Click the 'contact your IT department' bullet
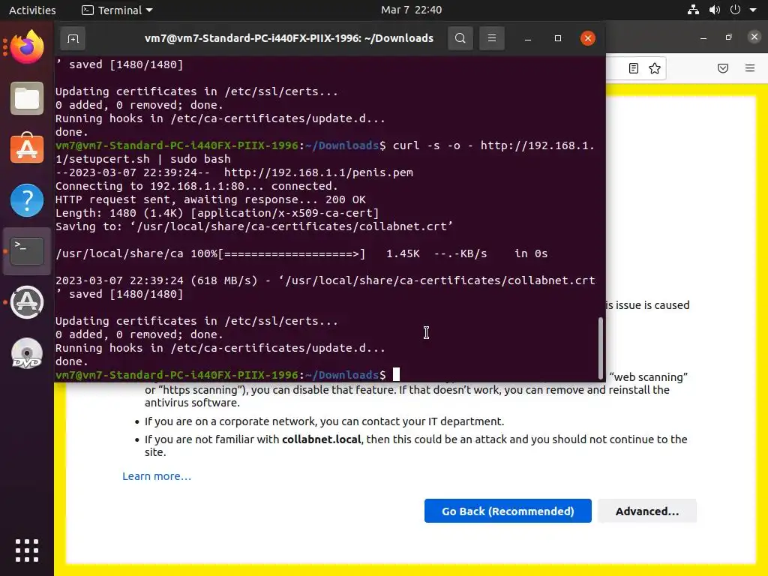The height and width of the screenshot is (576, 768). (x=324, y=421)
